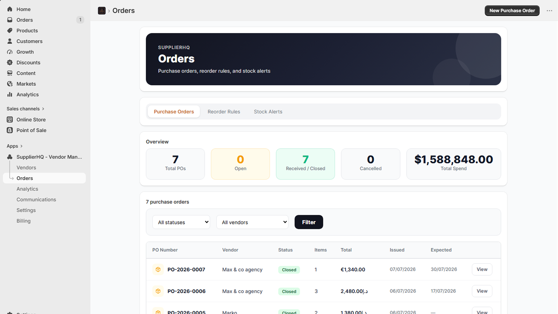Open the All vendors dropdown

click(x=252, y=222)
